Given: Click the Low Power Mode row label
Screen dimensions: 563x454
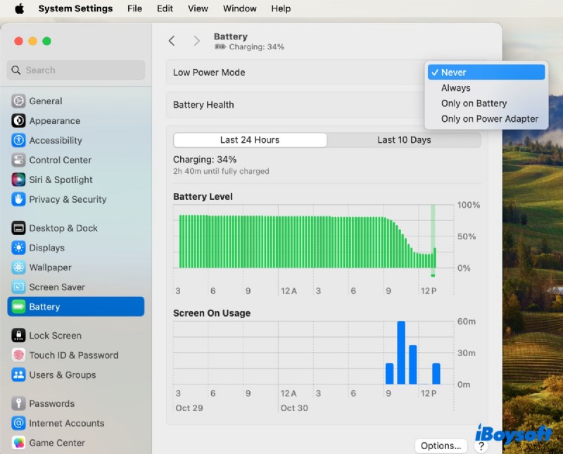Looking at the screenshot, I should point(209,72).
